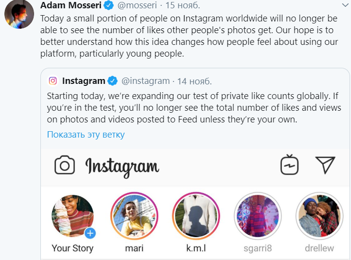
Task: Open the IGTV icon
Action: click(289, 165)
